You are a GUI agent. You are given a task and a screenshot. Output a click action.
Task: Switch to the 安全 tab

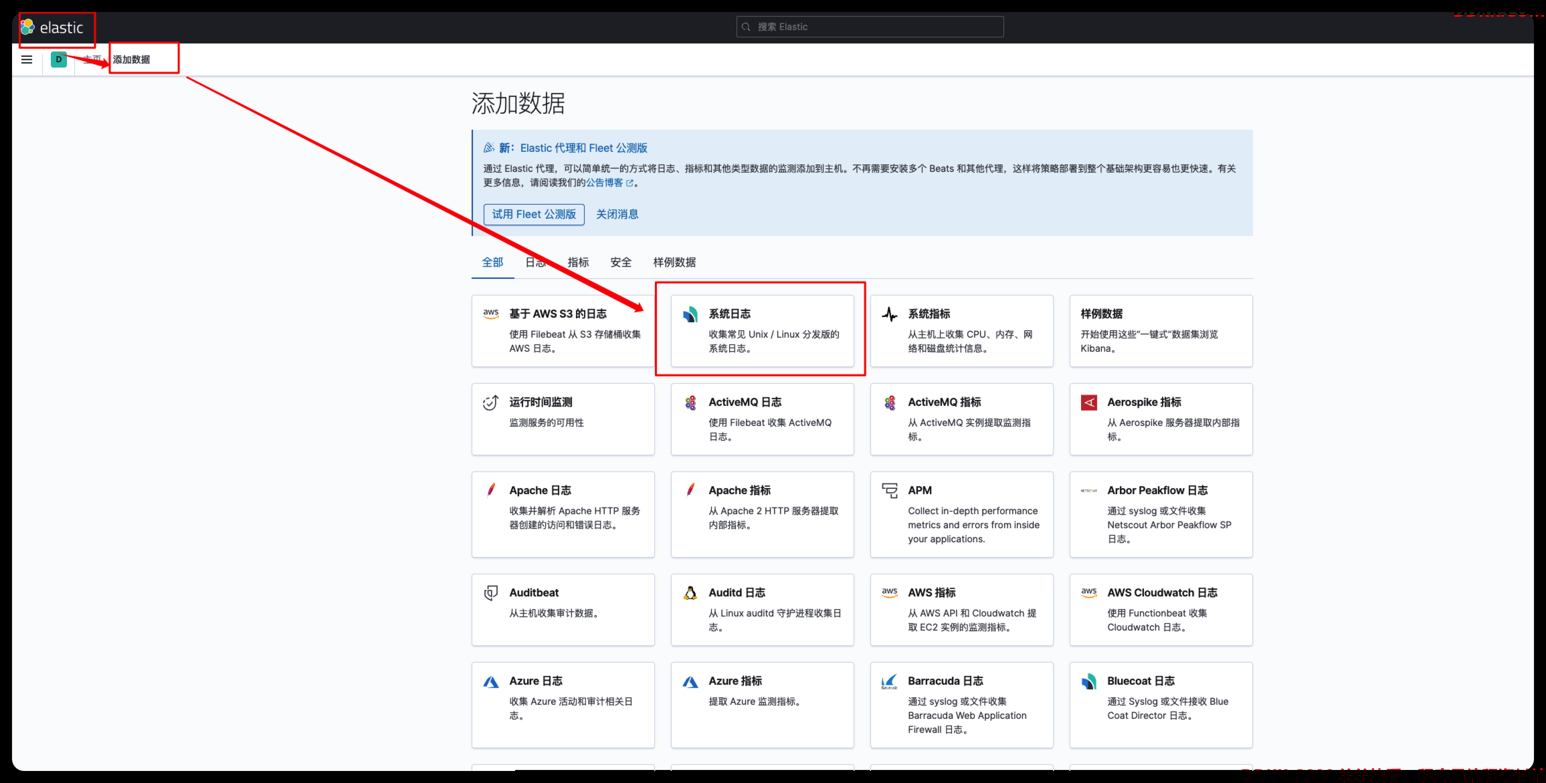point(620,262)
